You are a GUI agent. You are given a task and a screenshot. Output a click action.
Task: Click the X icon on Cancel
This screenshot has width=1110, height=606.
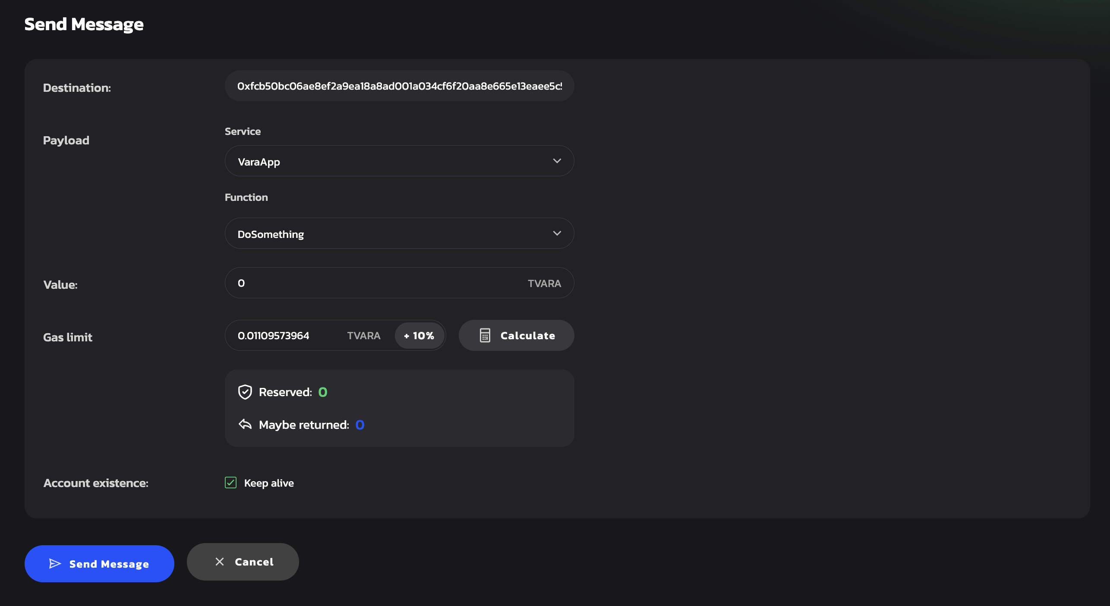click(x=220, y=562)
